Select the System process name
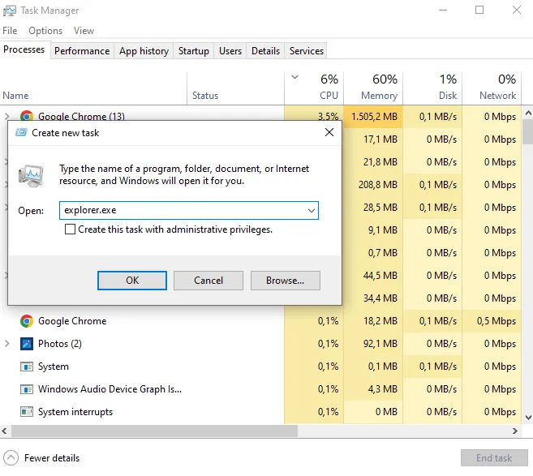 (54, 367)
